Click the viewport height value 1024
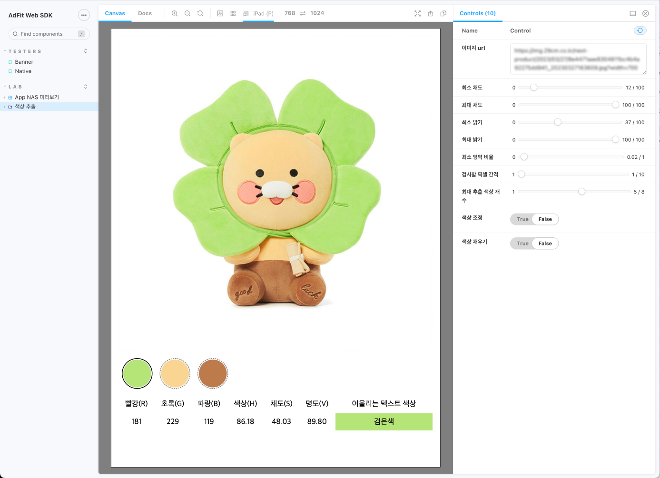The image size is (660, 478). click(x=317, y=13)
